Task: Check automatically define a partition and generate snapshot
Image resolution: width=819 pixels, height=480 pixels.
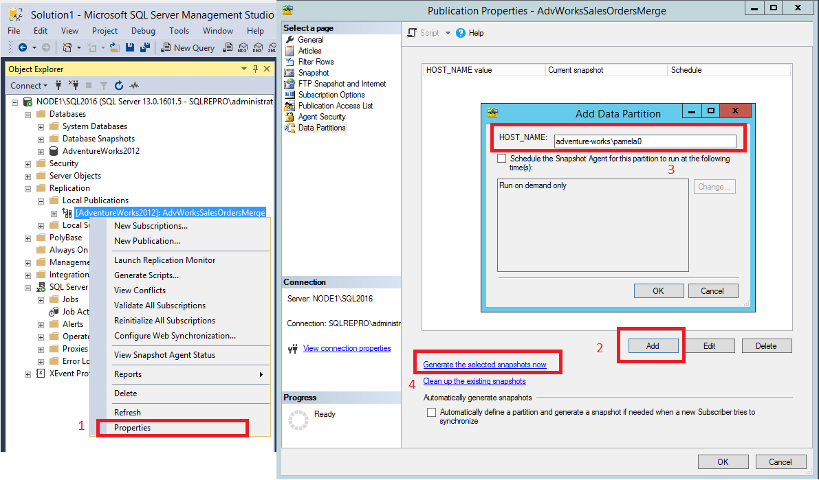Action: click(x=431, y=413)
